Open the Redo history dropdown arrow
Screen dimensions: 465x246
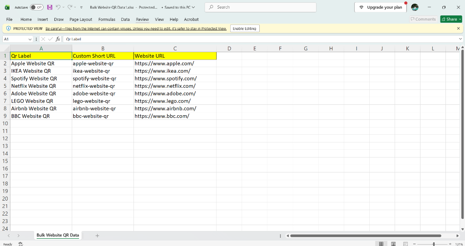75,7
